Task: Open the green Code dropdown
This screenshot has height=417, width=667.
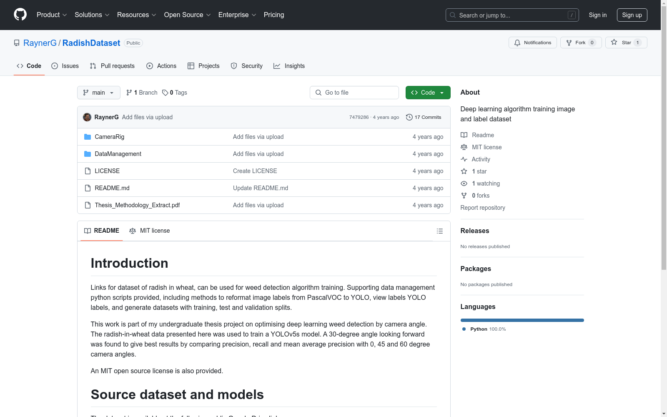Action: (428, 93)
